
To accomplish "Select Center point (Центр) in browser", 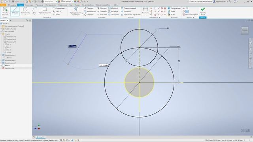I will coord(8,52).
